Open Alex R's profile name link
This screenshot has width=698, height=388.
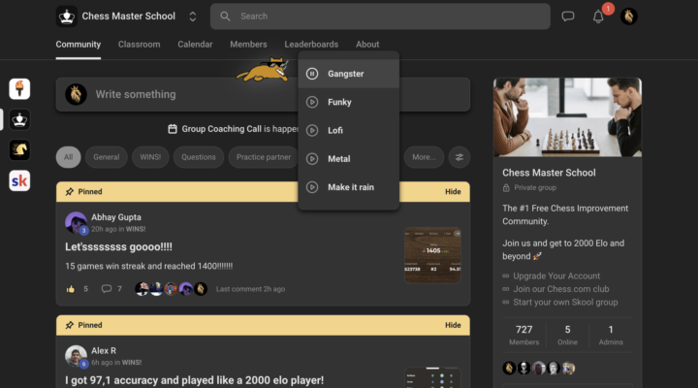104,351
